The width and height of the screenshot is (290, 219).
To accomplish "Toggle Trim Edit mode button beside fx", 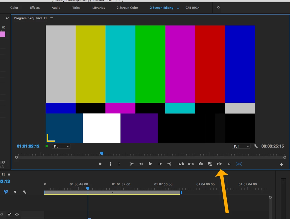I will click(x=220, y=164).
